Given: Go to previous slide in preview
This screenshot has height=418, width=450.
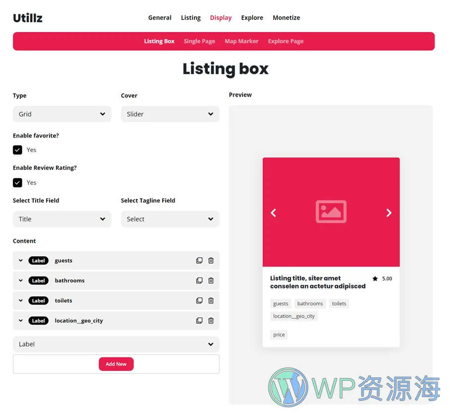Looking at the screenshot, I should [x=273, y=213].
